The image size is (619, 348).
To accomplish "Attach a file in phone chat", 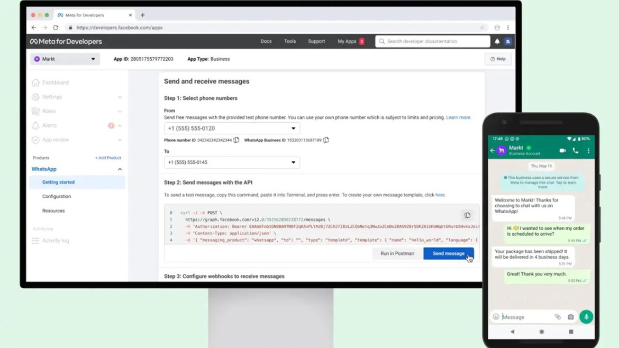I will pos(558,317).
